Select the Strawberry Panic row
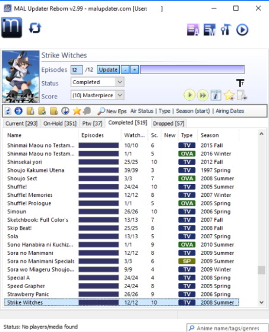The height and width of the screenshot is (332, 269). pos(121,294)
